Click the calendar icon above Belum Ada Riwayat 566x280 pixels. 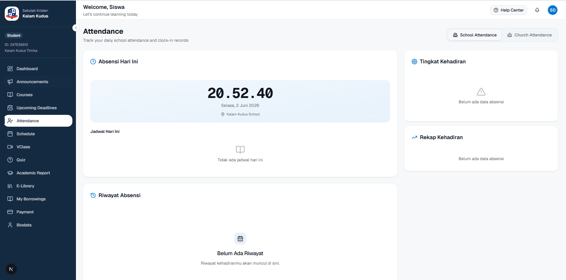(x=240, y=239)
